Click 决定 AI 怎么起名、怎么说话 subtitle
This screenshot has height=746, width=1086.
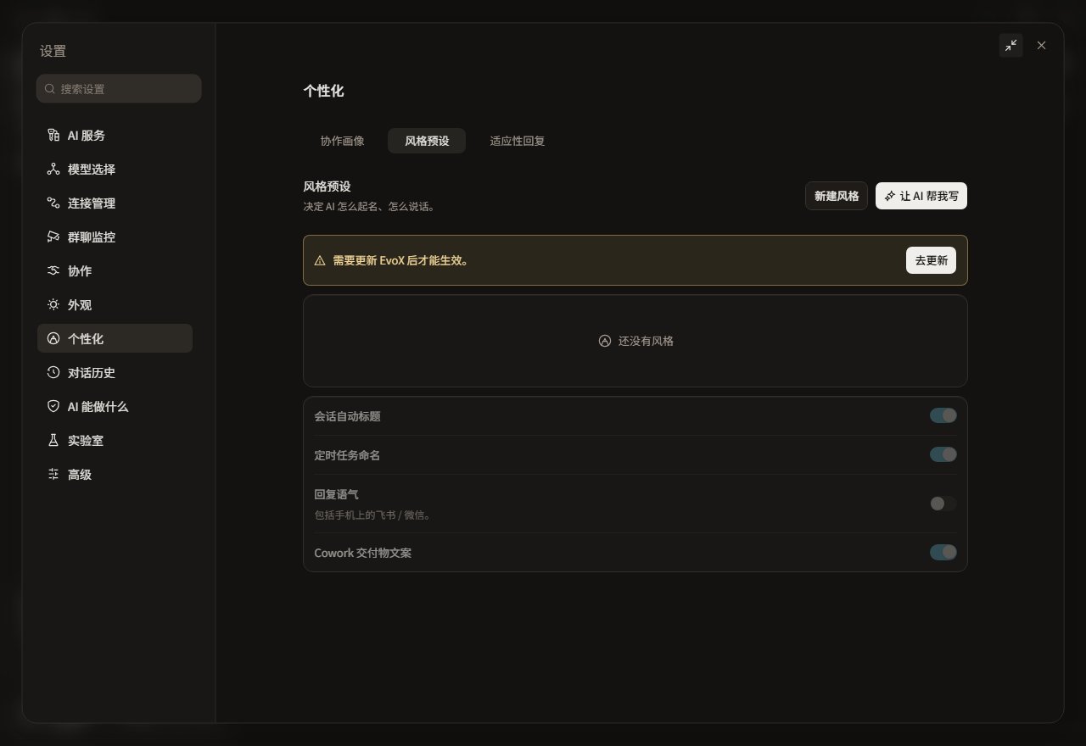coord(371,206)
